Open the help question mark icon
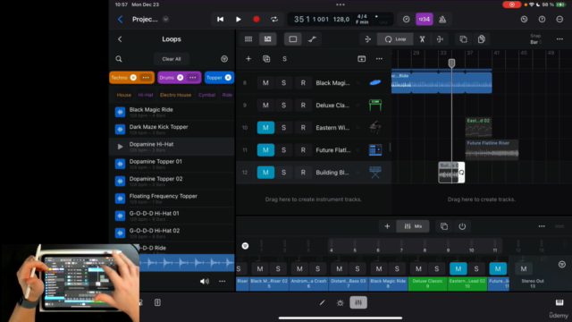The width and height of the screenshot is (572, 322). point(543,20)
